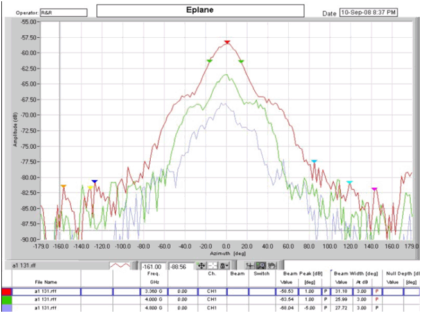Click the cursor X value field showing -161.00
421x313 pixels.
[153, 265]
